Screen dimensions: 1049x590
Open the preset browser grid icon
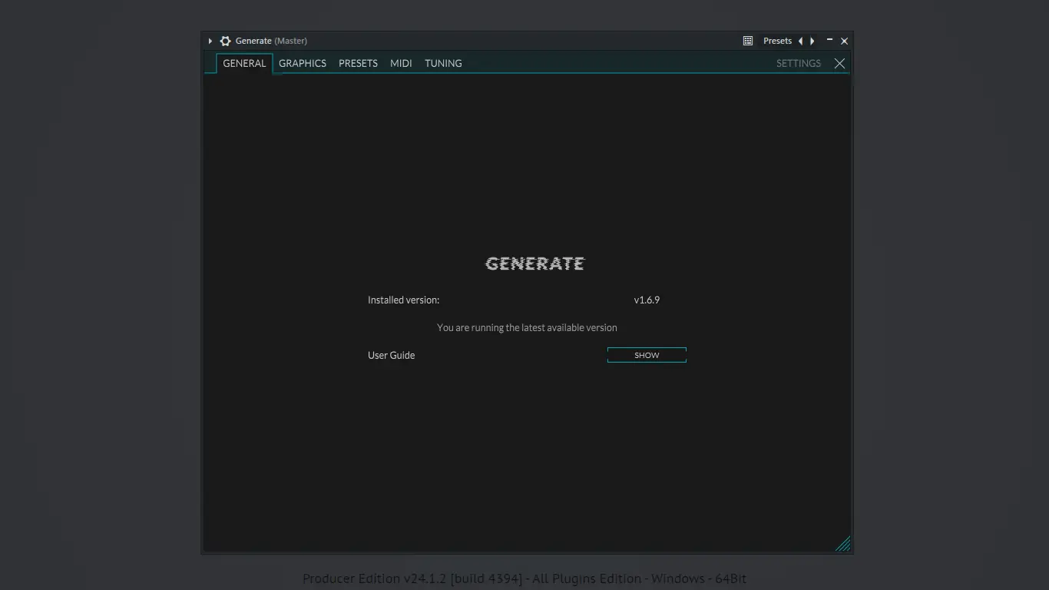pyautogui.click(x=748, y=41)
